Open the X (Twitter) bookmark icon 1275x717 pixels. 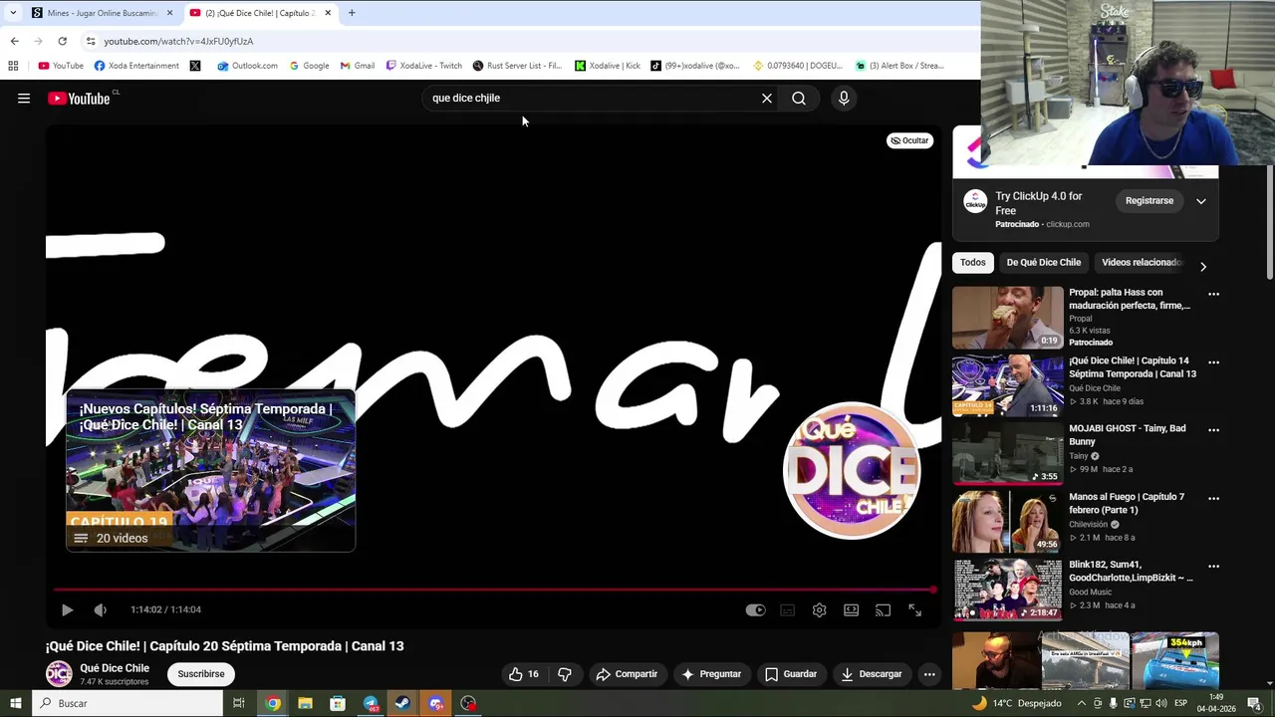click(x=195, y=66)
